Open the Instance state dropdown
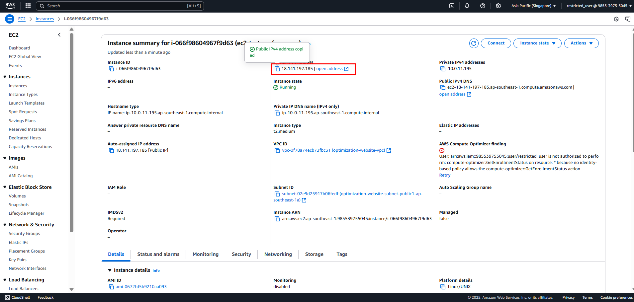 click(x=537, y=43)
